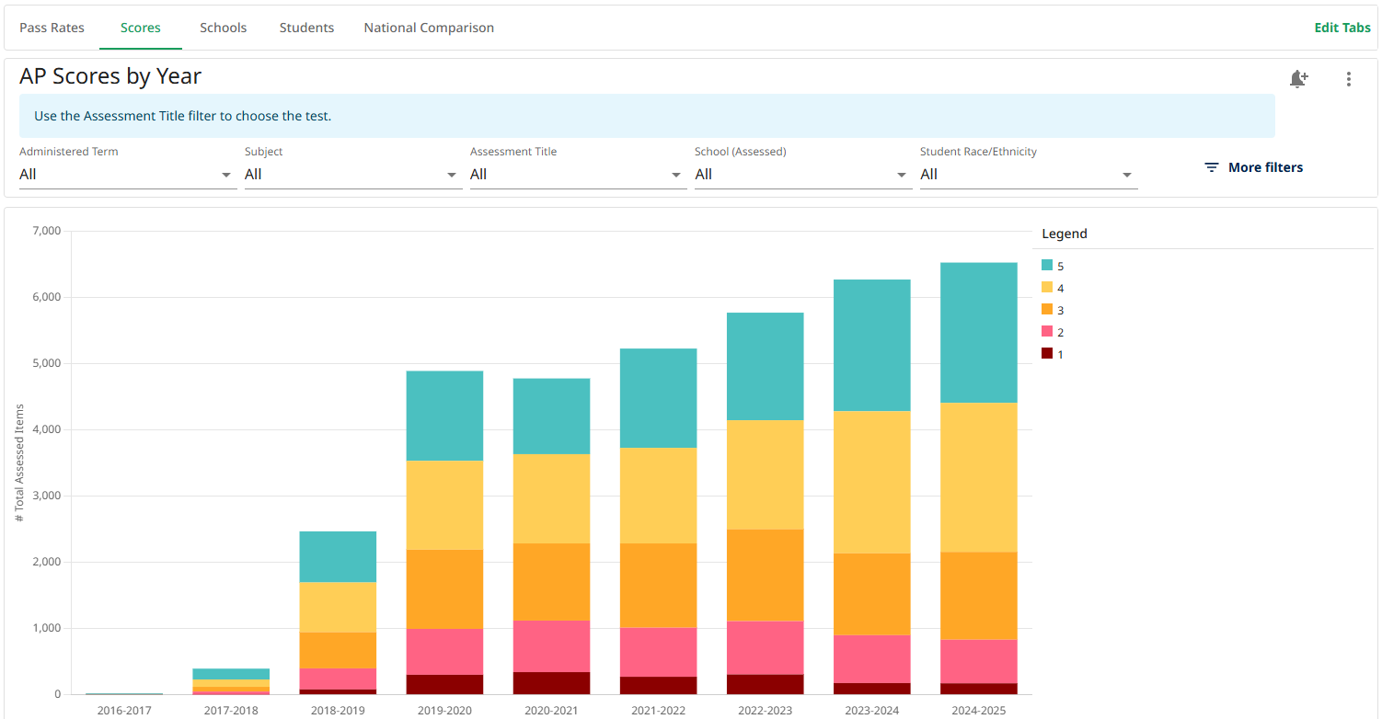Click the alert bell icon
1382x719 pixels.
point(1298,79)
